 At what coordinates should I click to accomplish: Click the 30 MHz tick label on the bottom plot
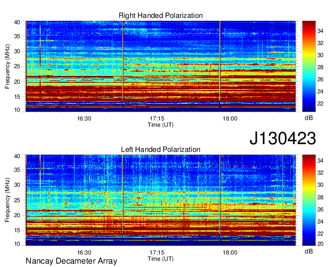(x=17, y=185)
